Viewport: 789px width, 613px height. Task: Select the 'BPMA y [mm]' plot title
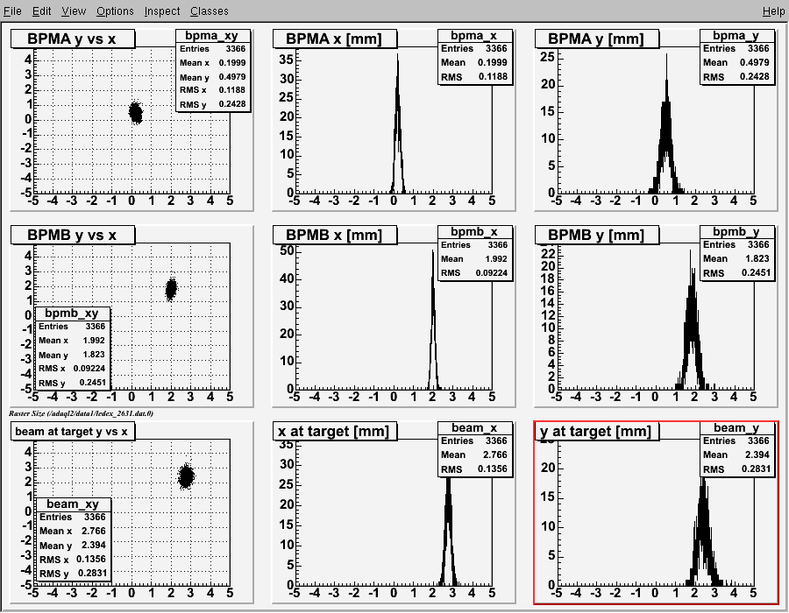tap(597, 39)
